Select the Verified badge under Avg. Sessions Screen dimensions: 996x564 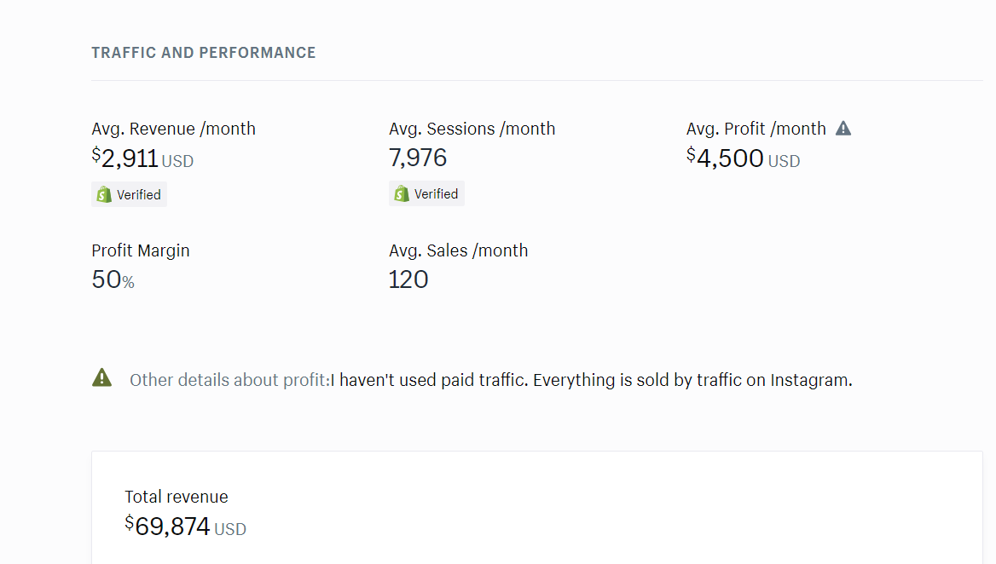point(426,193)
